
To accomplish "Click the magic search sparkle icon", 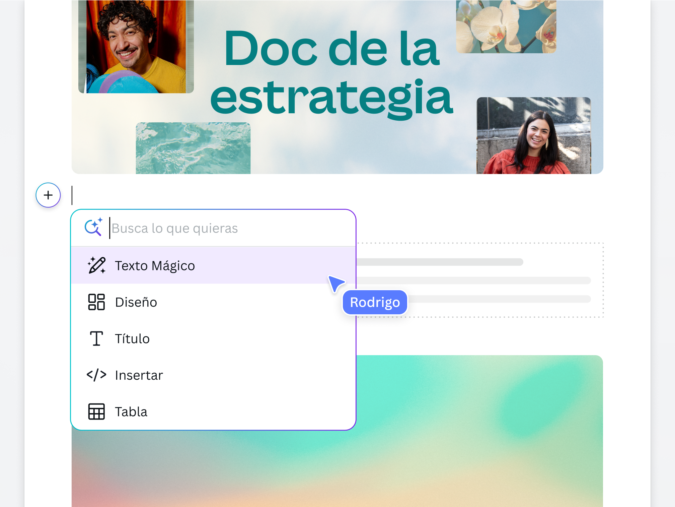I will [94, 227].
